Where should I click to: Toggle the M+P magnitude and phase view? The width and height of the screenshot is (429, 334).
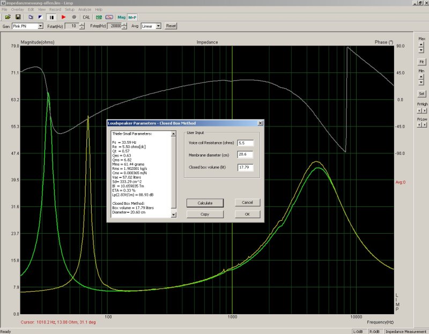click(132, 17)
